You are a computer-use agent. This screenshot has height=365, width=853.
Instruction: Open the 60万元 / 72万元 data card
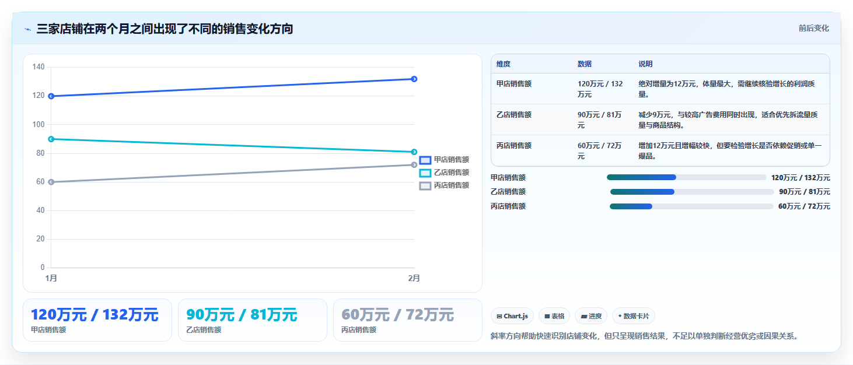[408, 320]
